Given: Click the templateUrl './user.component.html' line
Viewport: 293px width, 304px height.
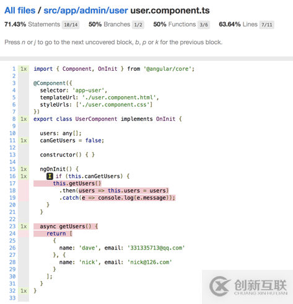Looking at the screenshot, I should click(x=99, y=97).
